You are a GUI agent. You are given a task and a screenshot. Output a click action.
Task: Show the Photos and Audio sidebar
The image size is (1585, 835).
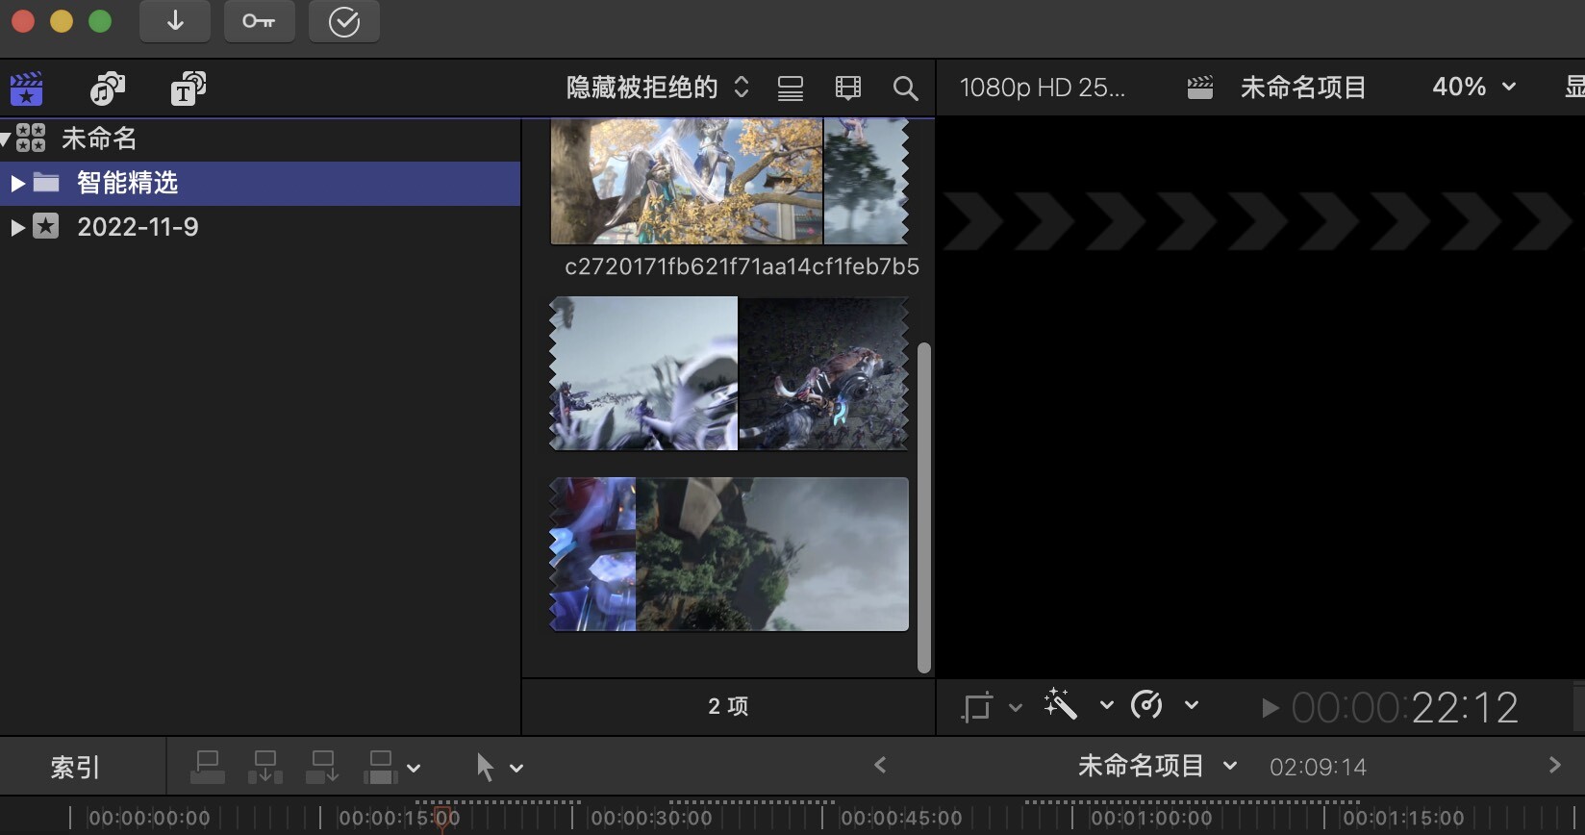coord(108,89)
